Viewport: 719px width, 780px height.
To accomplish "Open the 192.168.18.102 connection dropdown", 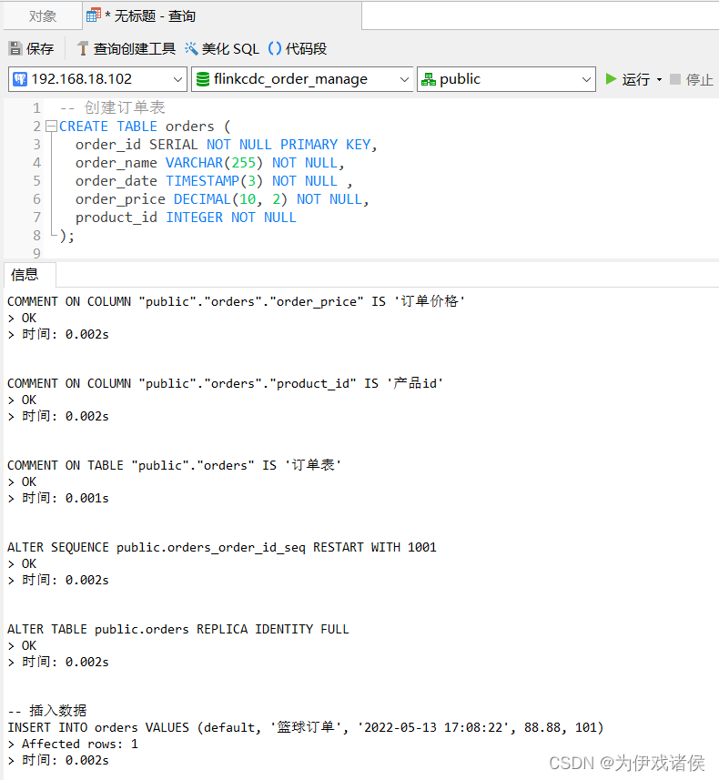I will (x=177, y=79).
